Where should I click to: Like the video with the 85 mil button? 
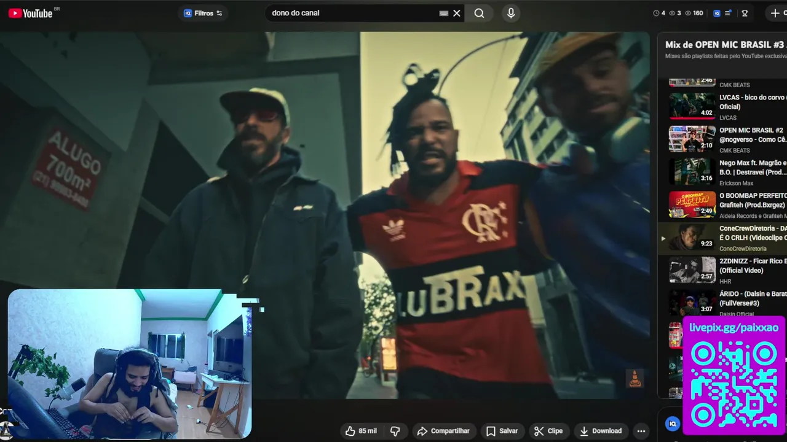pyautogui.click(x=361, y=431)
